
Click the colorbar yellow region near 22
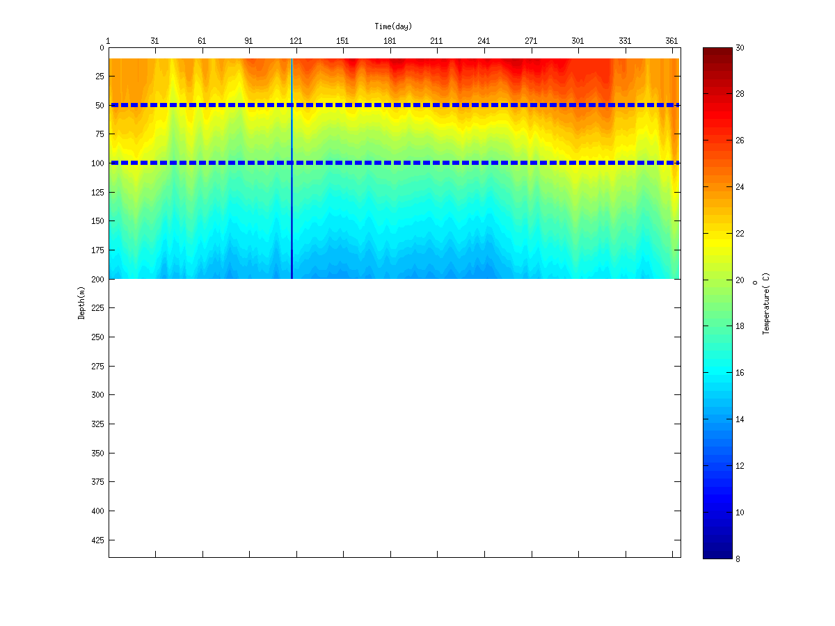(x=717, y=233)
